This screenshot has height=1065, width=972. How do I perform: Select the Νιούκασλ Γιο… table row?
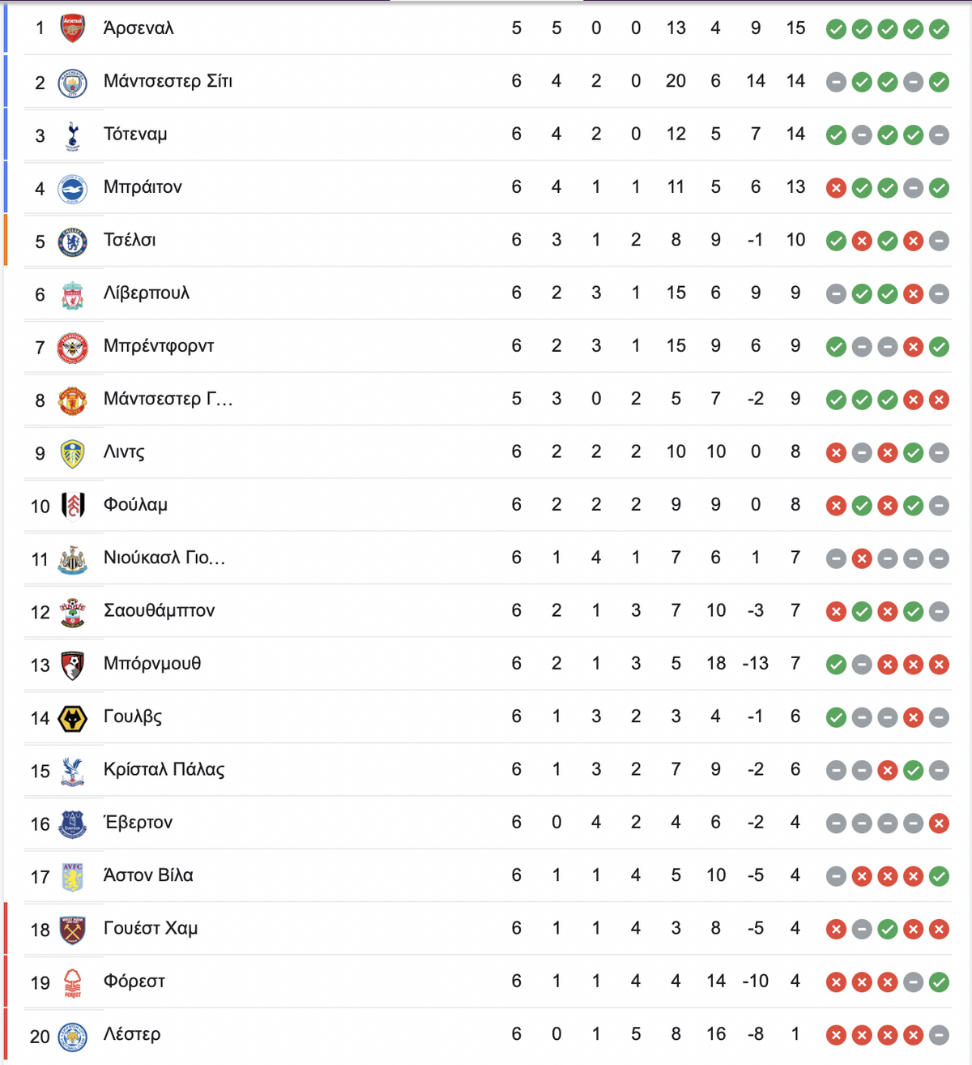(x=488, y=558)
